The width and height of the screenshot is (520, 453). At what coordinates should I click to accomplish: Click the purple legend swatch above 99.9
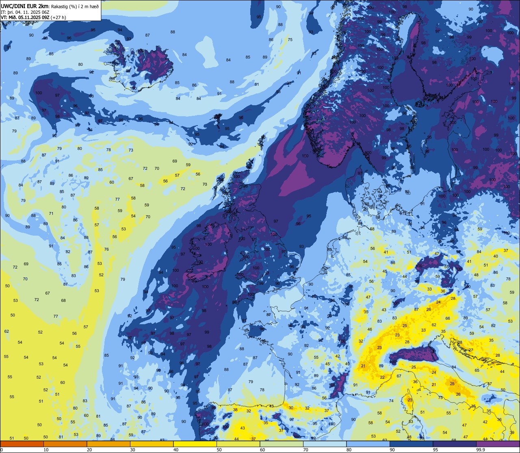[x=498, y=444]
